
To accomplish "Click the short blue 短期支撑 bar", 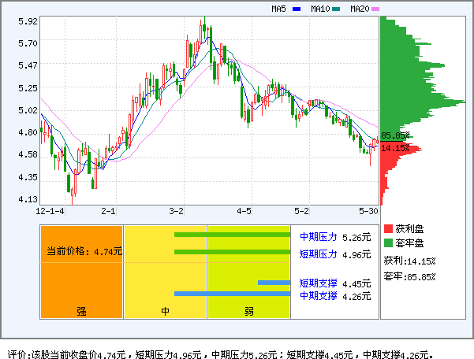I will pyautogui.click(x=274, y=283).
